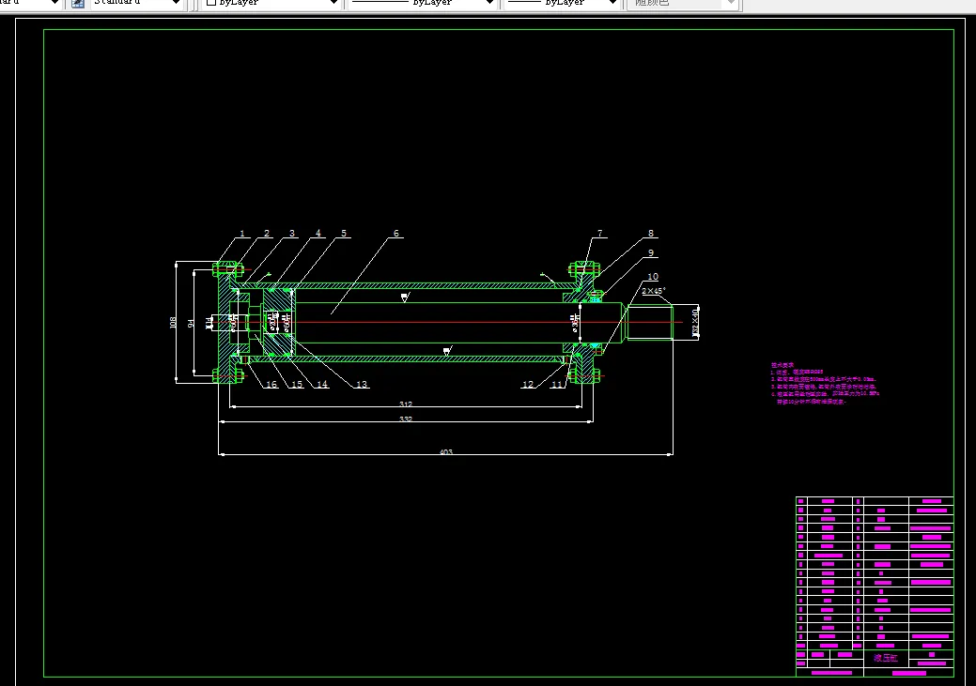Click the 94 vertical dimension text
976x686 pixels.
tap(191, 323)
